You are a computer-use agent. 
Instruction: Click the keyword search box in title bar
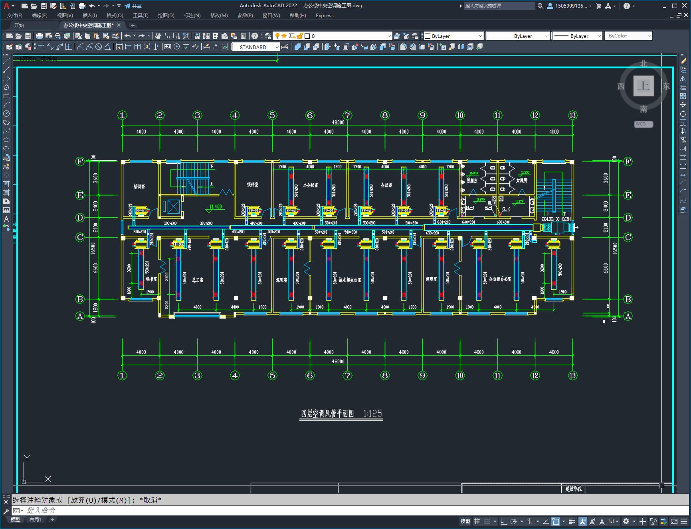pos(499,6)
